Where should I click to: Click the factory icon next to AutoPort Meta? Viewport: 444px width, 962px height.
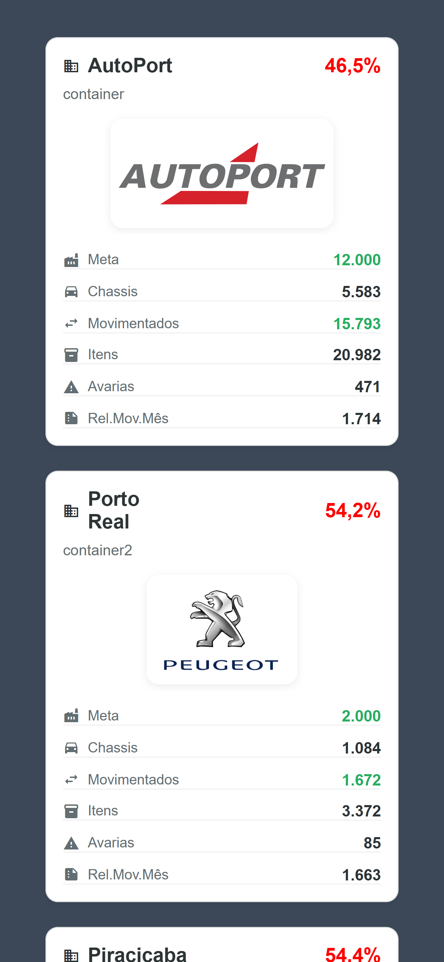point(71,260)
